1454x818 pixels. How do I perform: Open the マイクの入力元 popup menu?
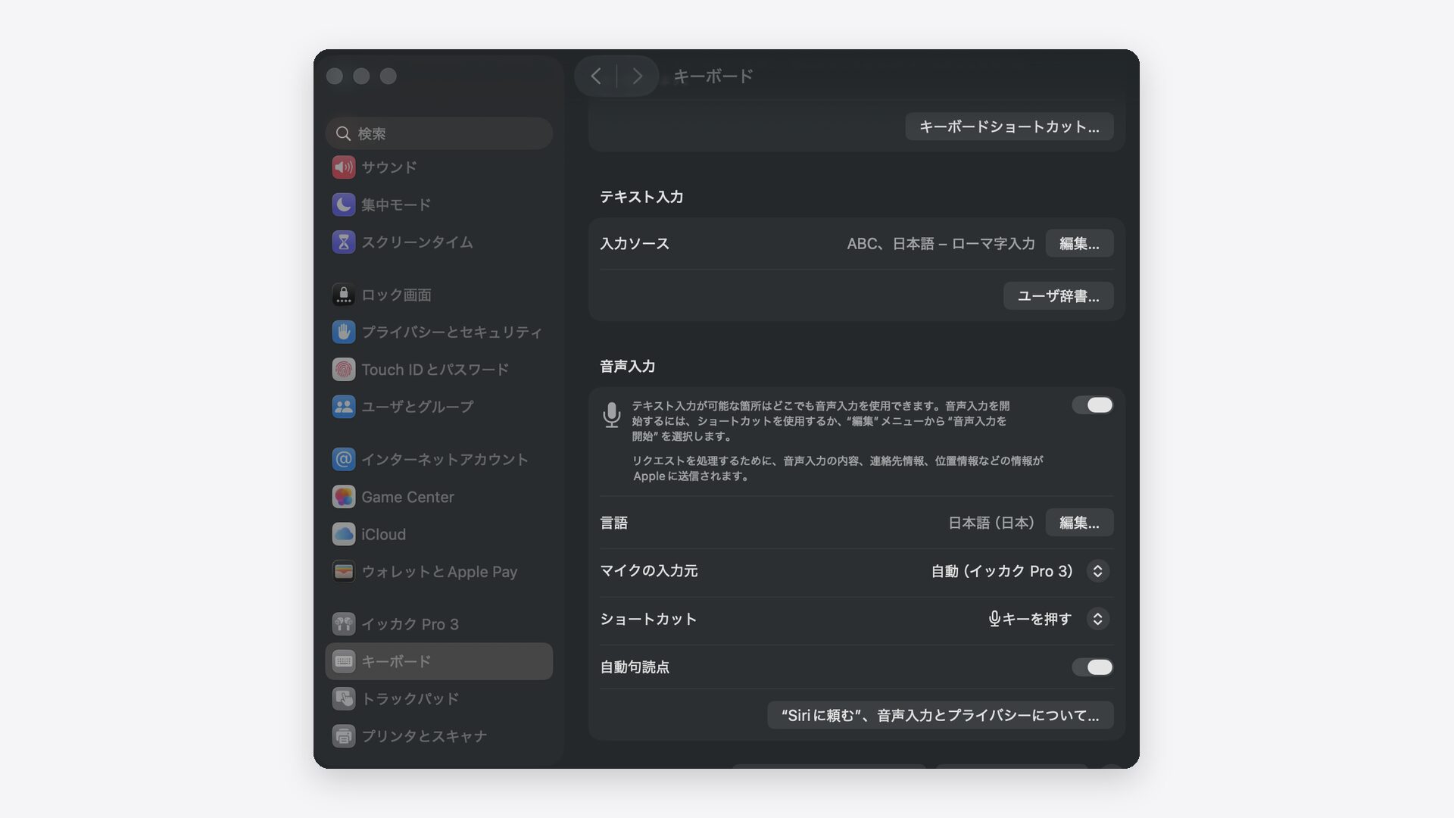click(x=1097, y=571)
